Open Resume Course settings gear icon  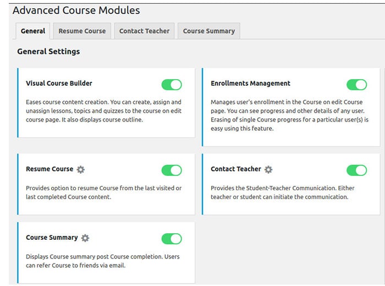point(81,169)
